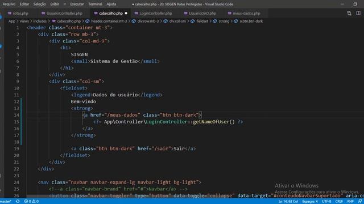This screenshot has width=364, height=204.
Task: Click the SISGEN text on line 5
Action: click(x=79, y=54)
